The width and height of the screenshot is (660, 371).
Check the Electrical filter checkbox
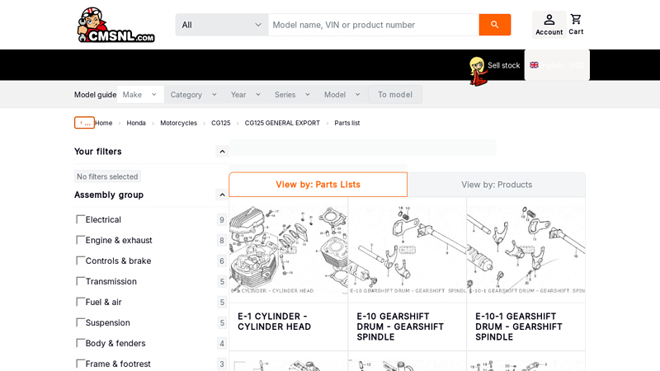80,219
